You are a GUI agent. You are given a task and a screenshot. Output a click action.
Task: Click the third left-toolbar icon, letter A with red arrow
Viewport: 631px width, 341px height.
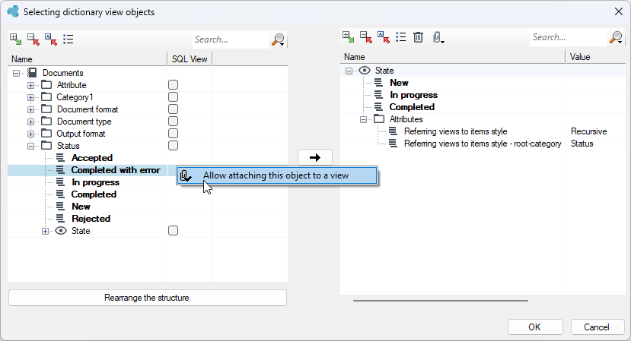click(x=51, y=39)
